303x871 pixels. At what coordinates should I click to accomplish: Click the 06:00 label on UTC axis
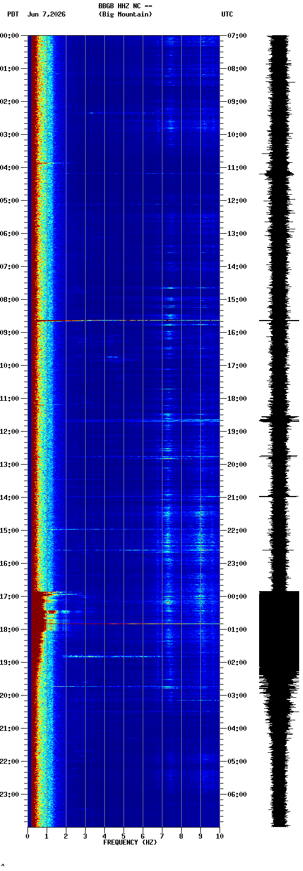point(237,795)
